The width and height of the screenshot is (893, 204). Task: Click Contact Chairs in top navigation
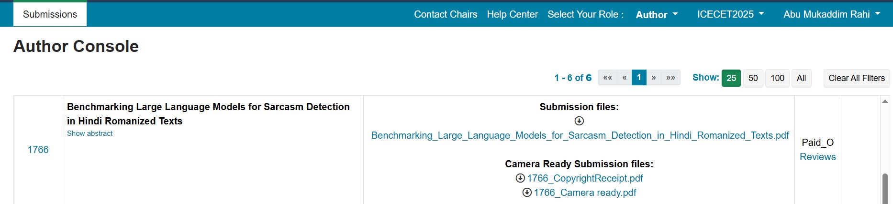point(446,14)
